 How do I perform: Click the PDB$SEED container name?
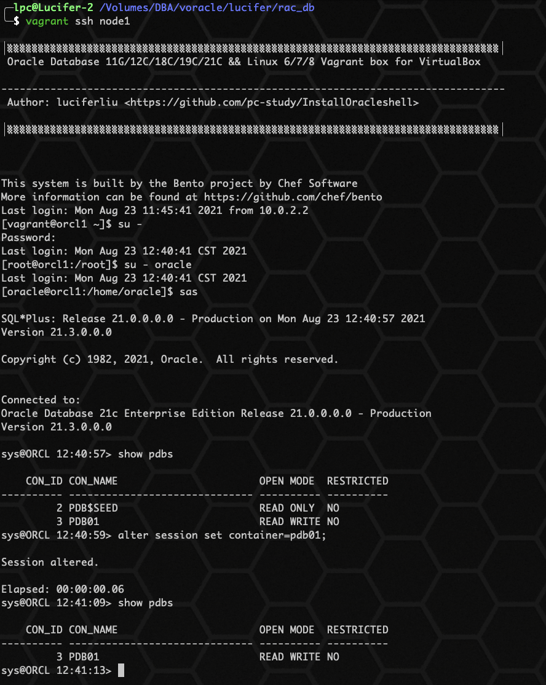tap(93, 508)
